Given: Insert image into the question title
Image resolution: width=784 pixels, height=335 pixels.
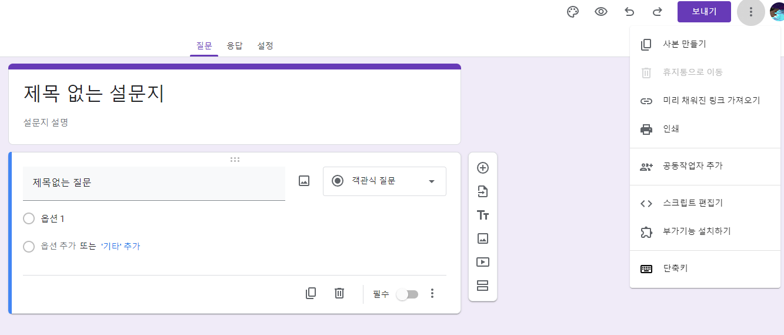Looking at the screenshot, I should coord(304,181).
